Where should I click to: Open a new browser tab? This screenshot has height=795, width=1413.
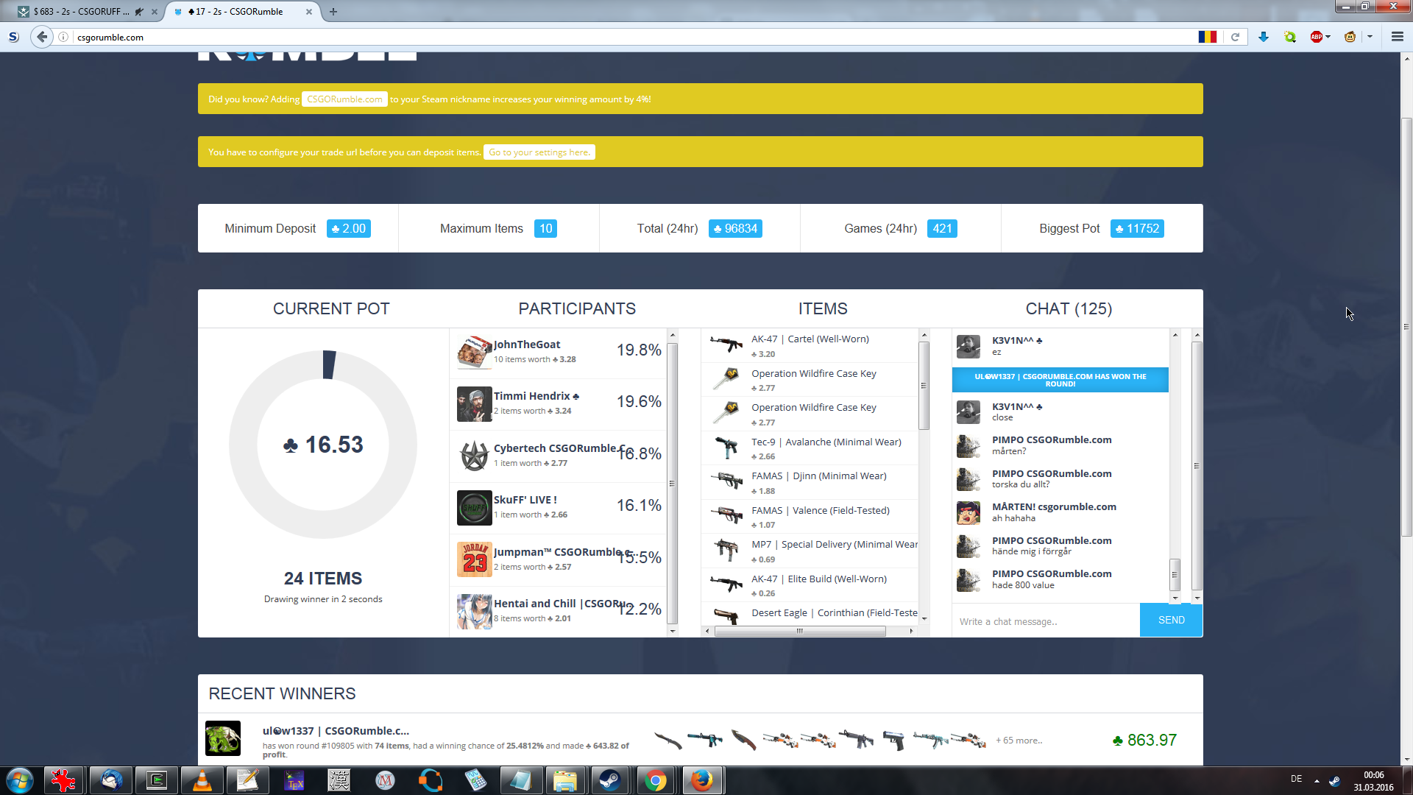point(333,12)
